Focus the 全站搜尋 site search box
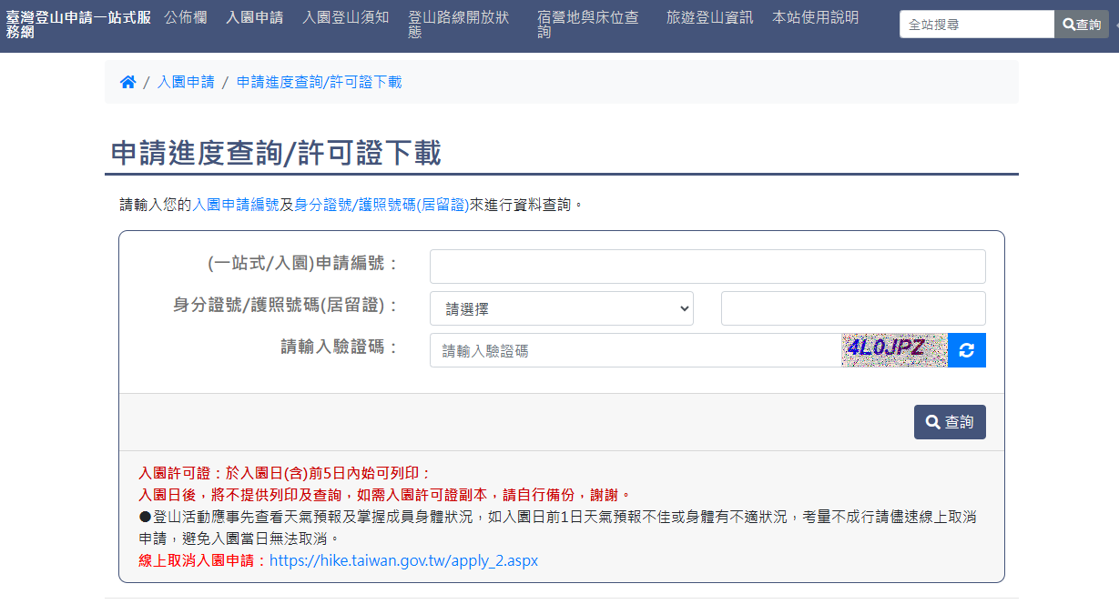Screen dimensions: 1119x604 [x=976, y=25]
